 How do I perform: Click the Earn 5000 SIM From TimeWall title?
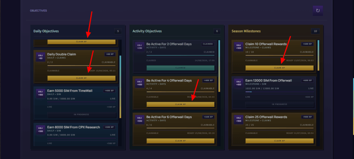tap(70, 91)
